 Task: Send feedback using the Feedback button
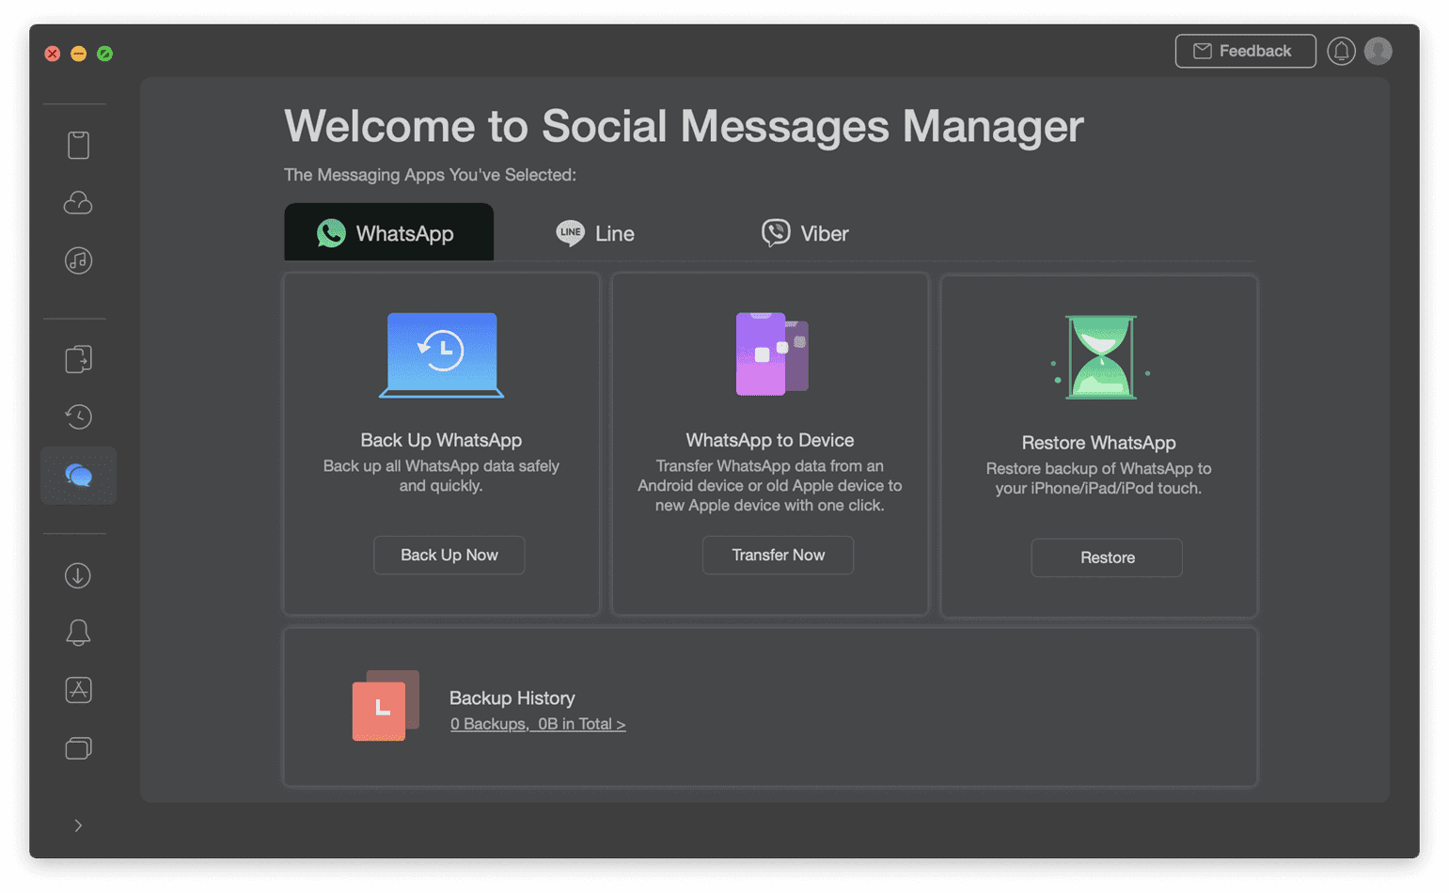pyautogui.click(x=1245, y=51)
